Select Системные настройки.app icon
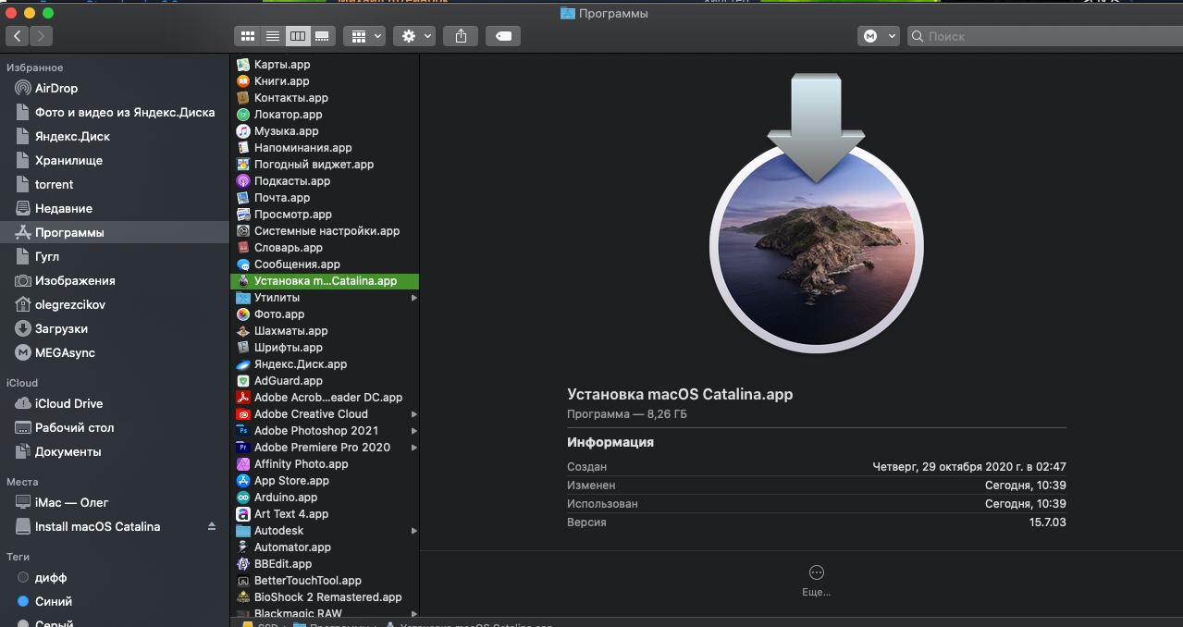Screen dimensions: 1183x627 click(x=243, y=231)
